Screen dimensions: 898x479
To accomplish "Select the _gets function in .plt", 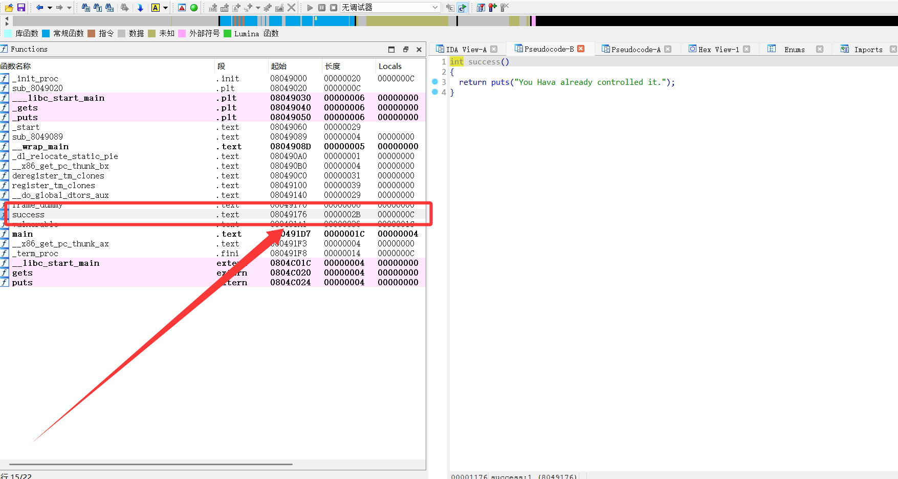I will [213, 107].
